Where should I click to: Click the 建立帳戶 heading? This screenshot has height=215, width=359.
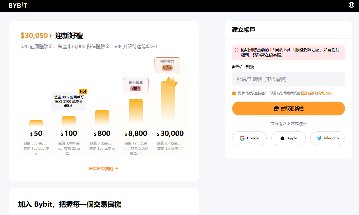243,30
